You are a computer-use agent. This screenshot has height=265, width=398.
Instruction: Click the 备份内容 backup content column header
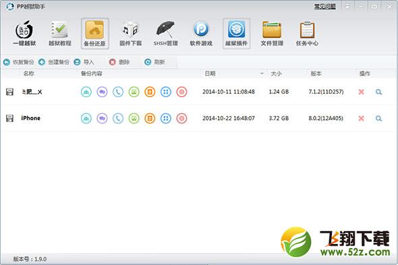click(x=91, y=73)
